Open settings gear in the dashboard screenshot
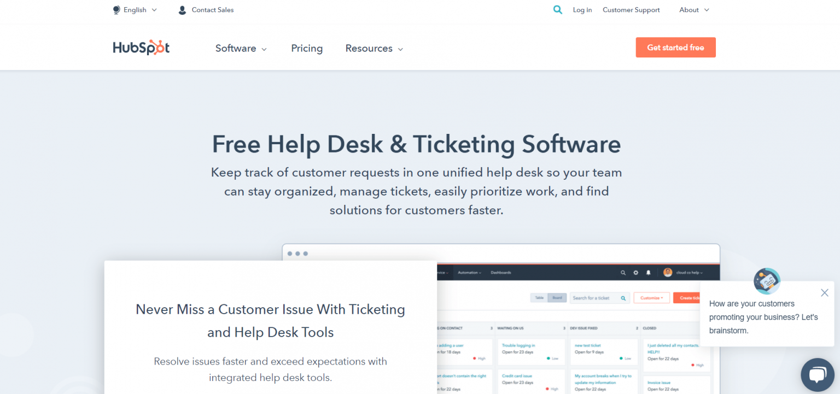840x394 pixels. 635,272
